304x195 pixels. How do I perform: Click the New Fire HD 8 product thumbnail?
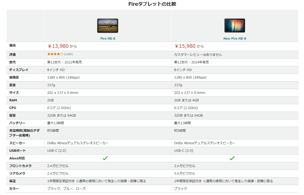point(234,25)
